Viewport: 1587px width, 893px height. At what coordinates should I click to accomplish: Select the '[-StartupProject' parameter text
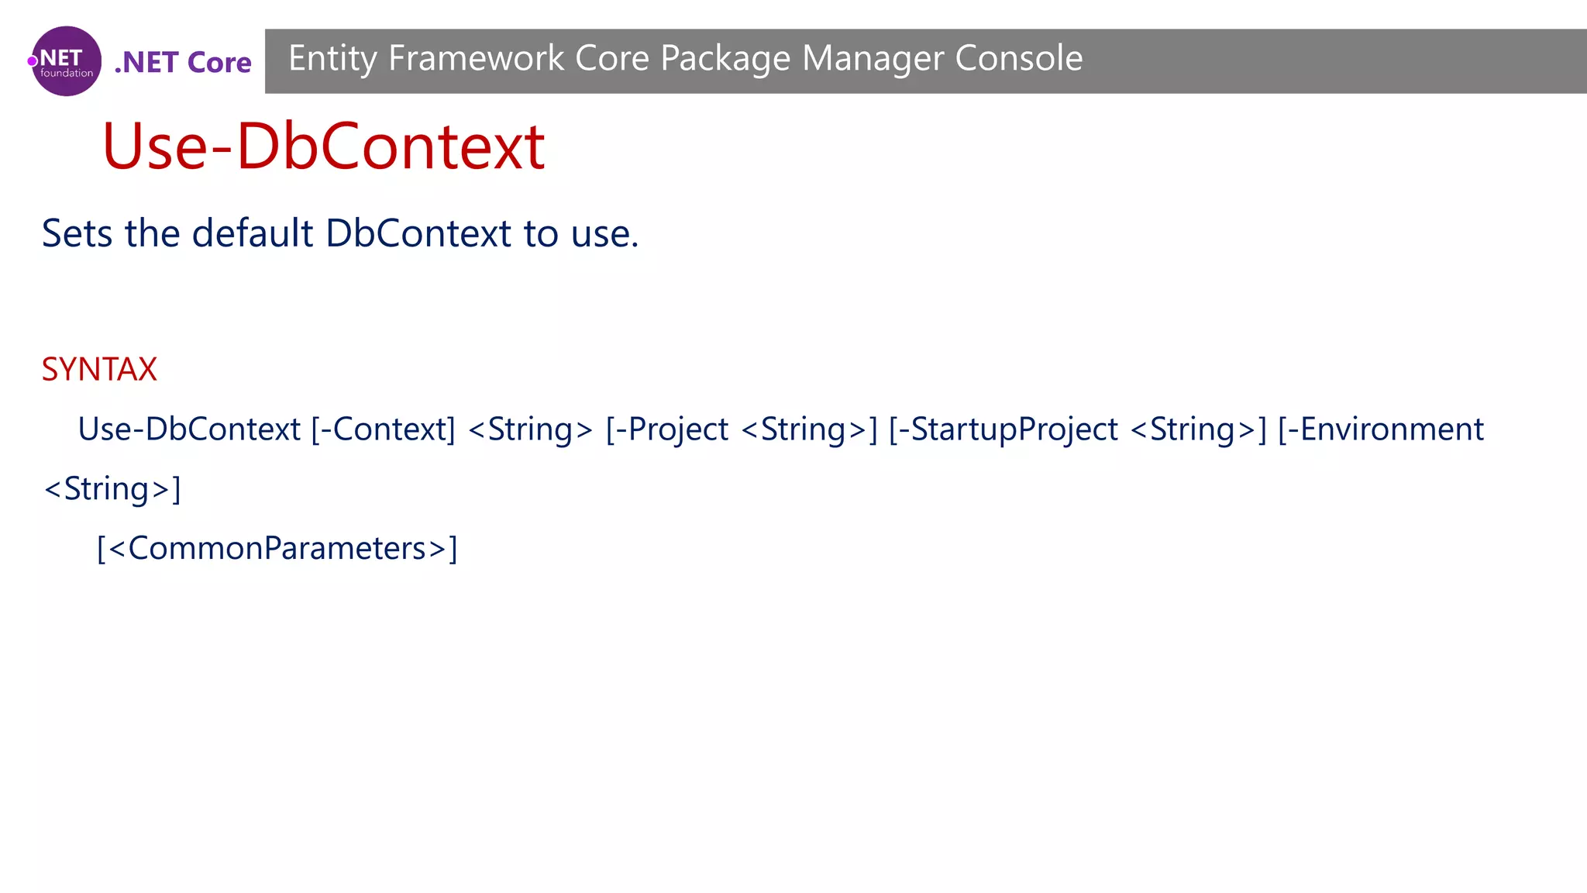tap(1003, 429)
